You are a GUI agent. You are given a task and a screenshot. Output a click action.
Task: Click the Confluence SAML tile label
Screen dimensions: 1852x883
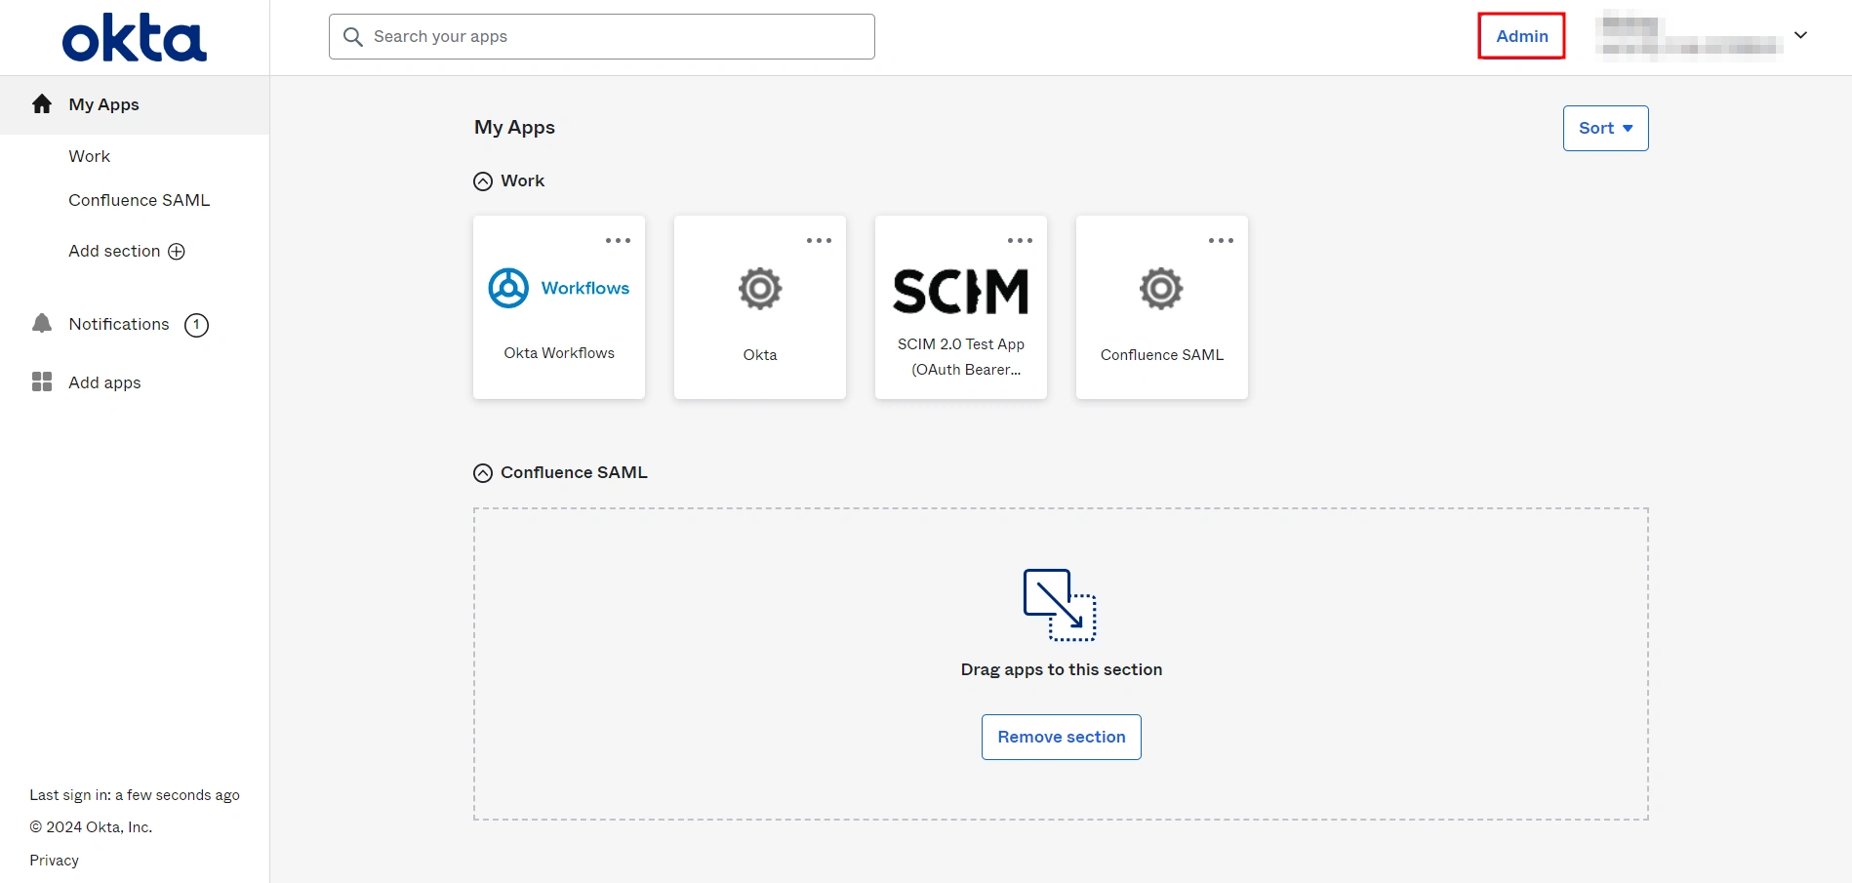pos(1162,355)
